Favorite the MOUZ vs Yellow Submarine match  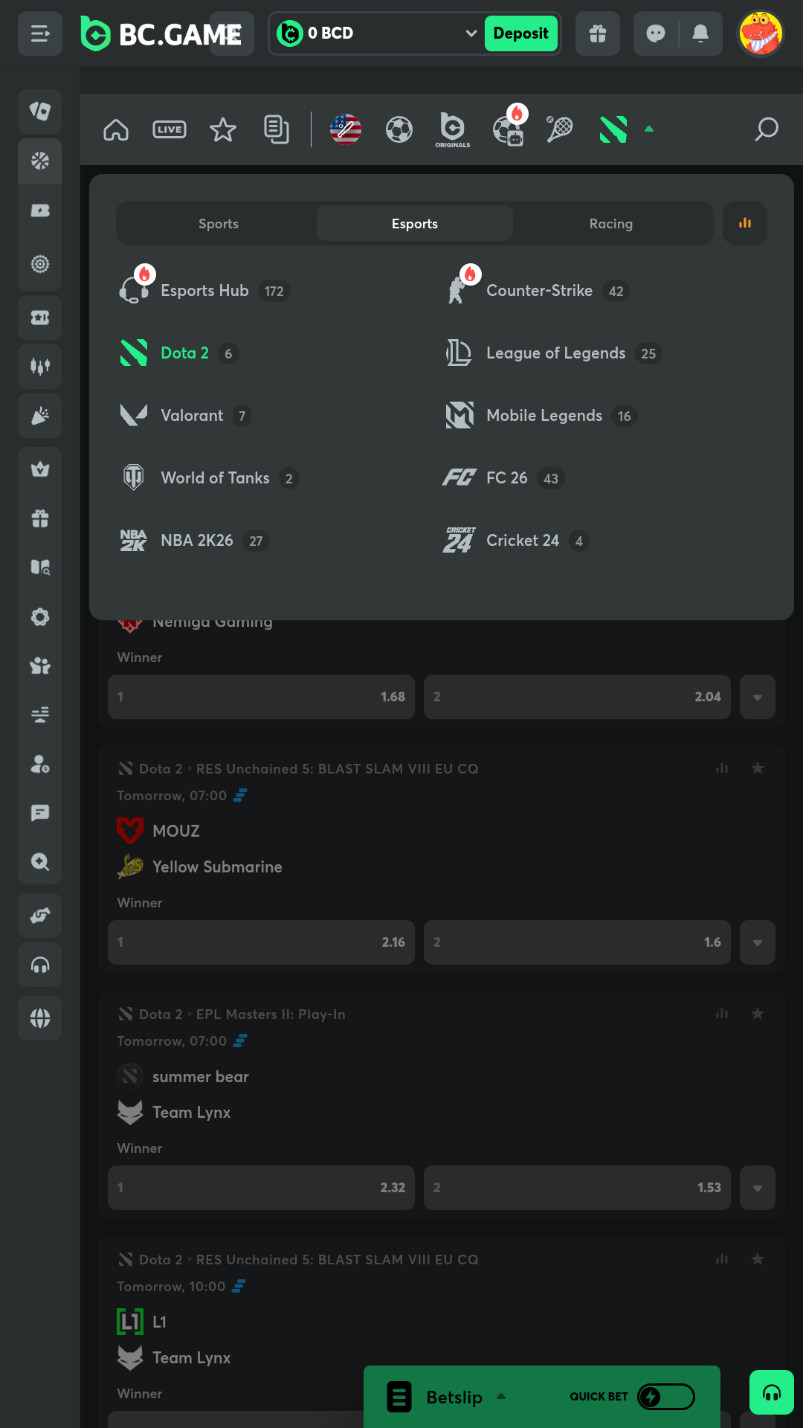(x=758, y=768)
